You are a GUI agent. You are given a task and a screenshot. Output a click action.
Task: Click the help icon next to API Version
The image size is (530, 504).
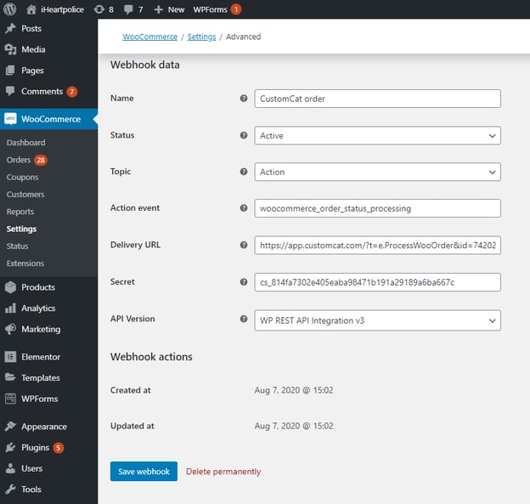244,319
